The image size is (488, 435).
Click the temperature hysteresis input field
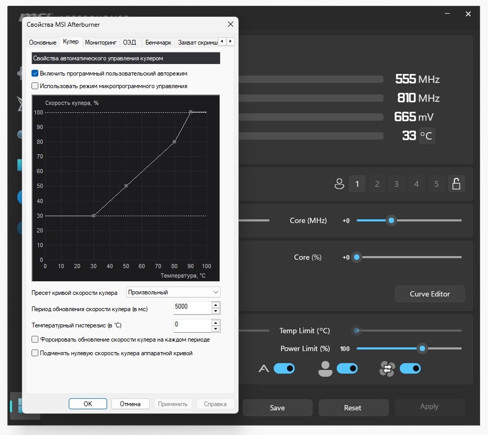[x=193, y=325]
